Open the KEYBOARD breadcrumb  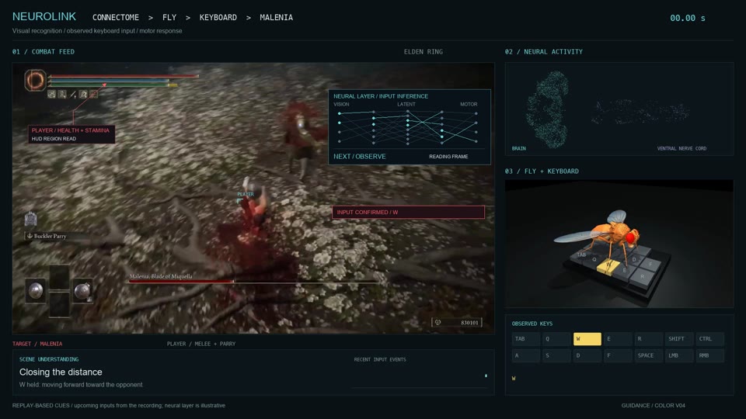point(218,18)
